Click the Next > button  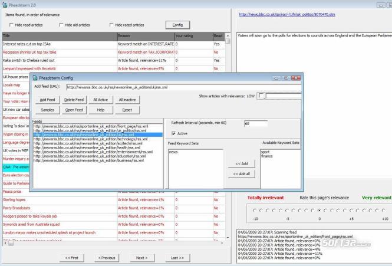pyautogui.click(x=142, y=258)
